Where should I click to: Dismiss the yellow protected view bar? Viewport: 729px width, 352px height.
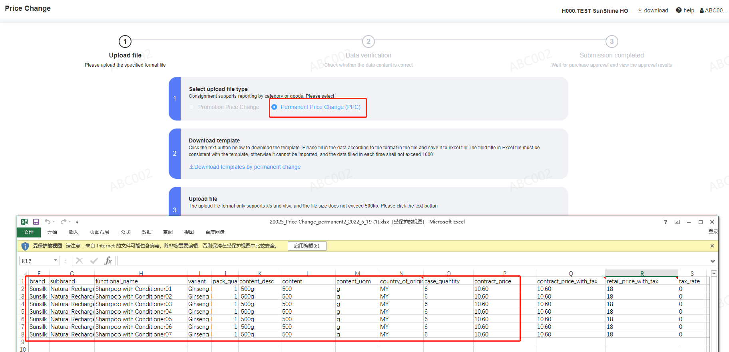712,246
